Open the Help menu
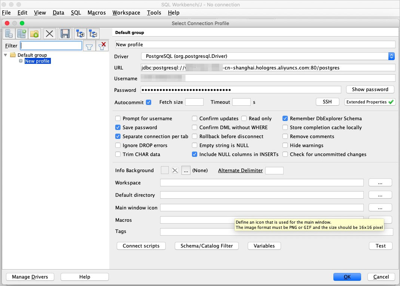Screen dimensions: 400x286 174,13
